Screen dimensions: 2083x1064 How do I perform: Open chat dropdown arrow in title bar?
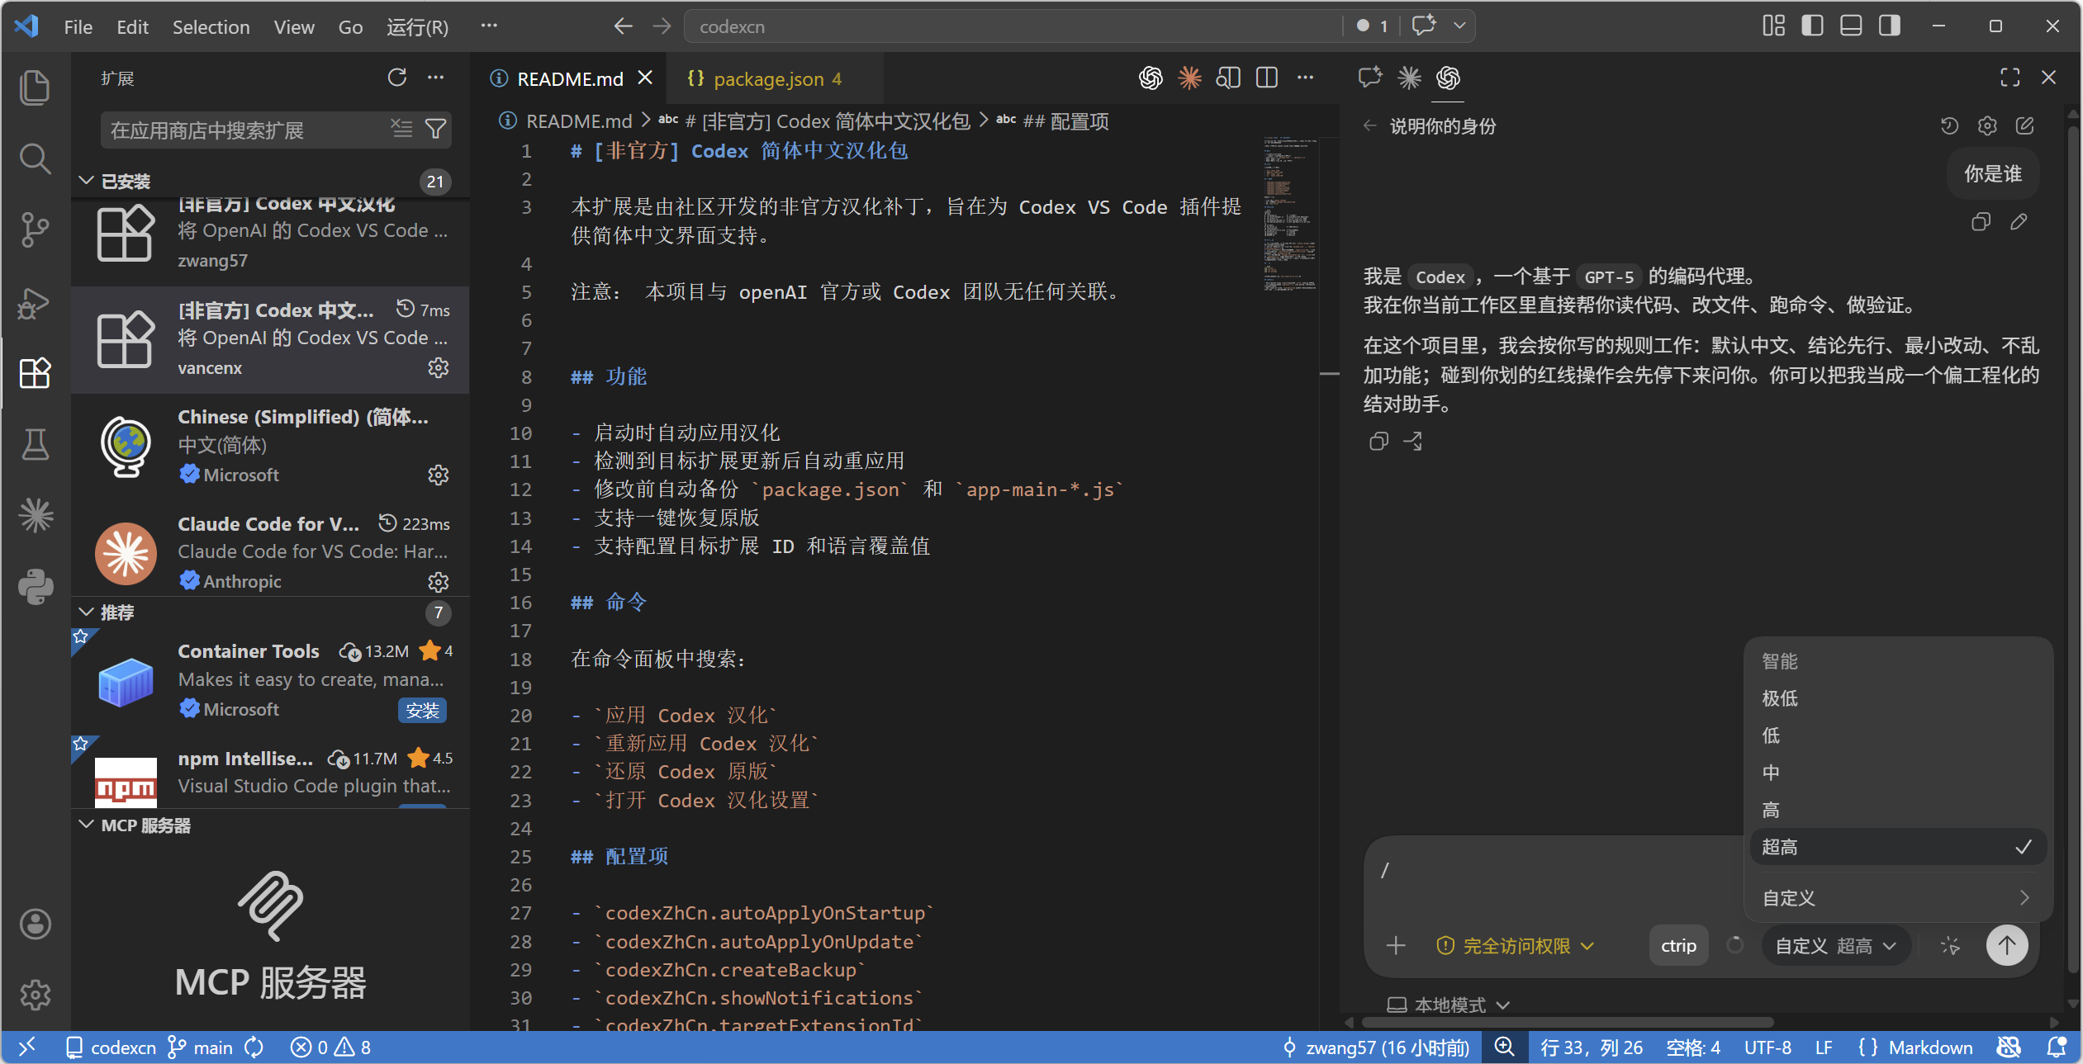pyautogui.click(x=1460, y=26)
